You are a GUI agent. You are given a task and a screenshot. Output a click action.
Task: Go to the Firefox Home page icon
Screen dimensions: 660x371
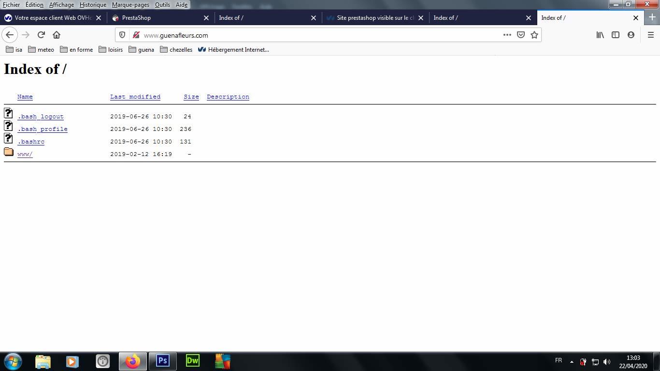[57, 35]
